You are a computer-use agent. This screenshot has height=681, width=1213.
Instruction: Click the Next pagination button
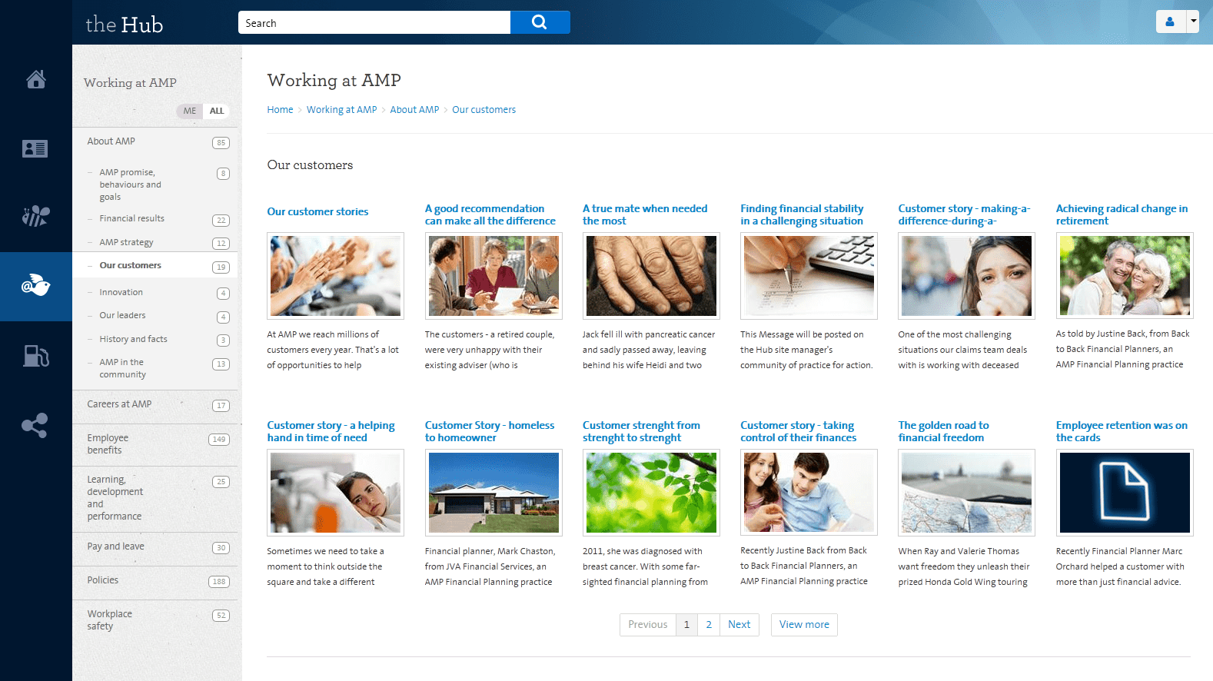click(739, 625)
